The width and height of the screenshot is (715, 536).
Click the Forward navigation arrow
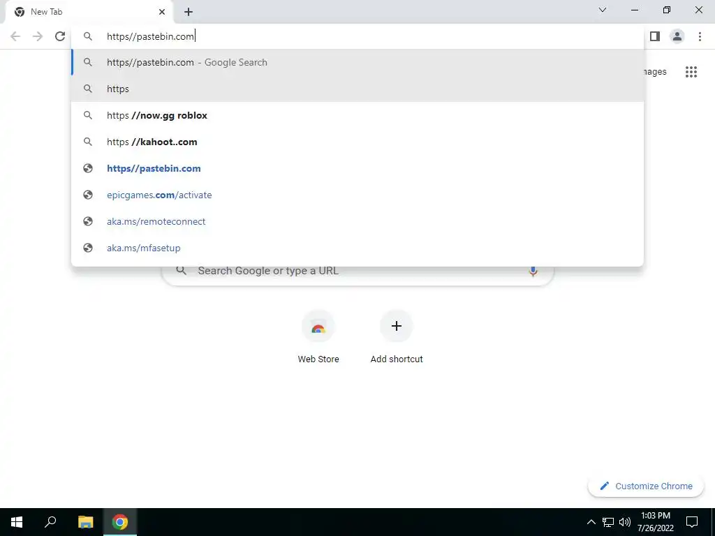pos(38,36)
